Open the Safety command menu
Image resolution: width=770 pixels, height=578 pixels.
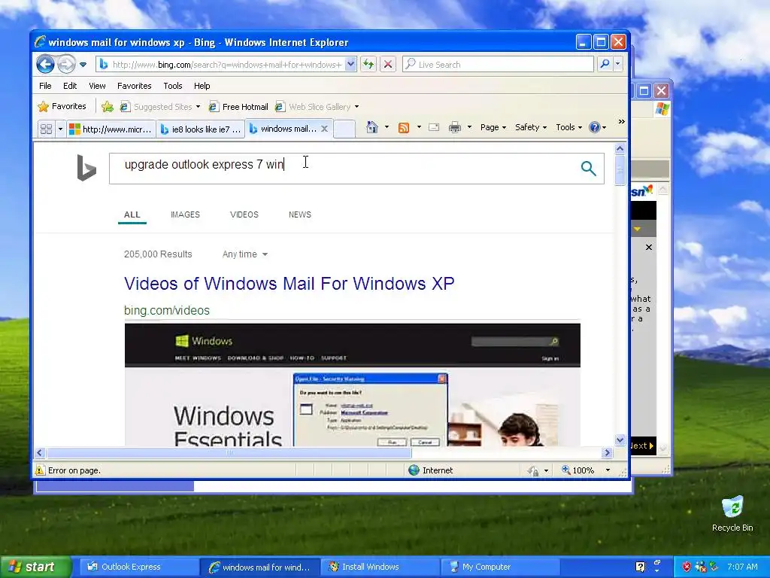[531, 127]
